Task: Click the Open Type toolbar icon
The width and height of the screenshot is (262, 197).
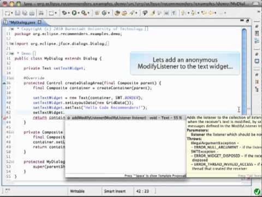Action: (117, 13)
